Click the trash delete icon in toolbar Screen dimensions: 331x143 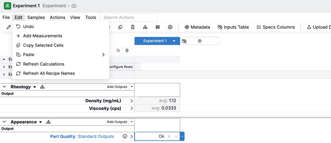133,27
